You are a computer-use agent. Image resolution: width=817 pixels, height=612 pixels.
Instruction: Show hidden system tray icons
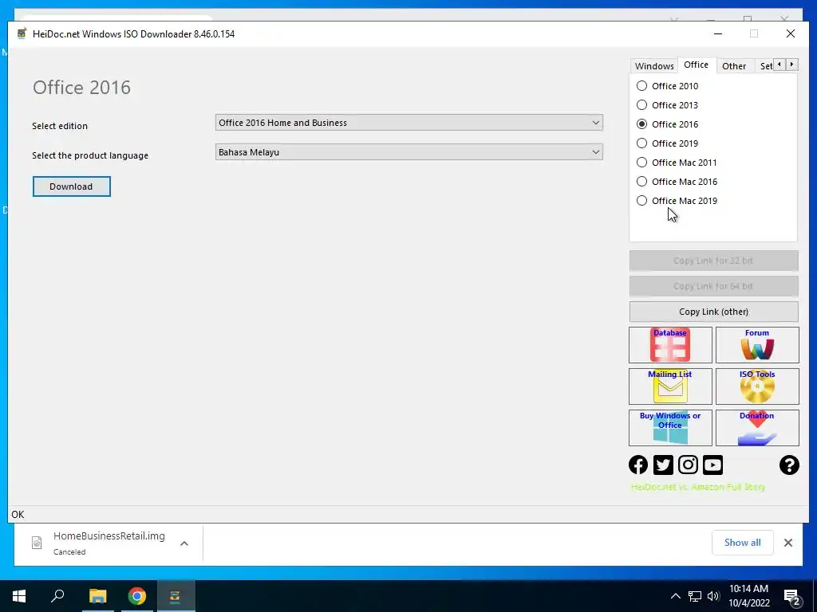[x=675, y=596]
